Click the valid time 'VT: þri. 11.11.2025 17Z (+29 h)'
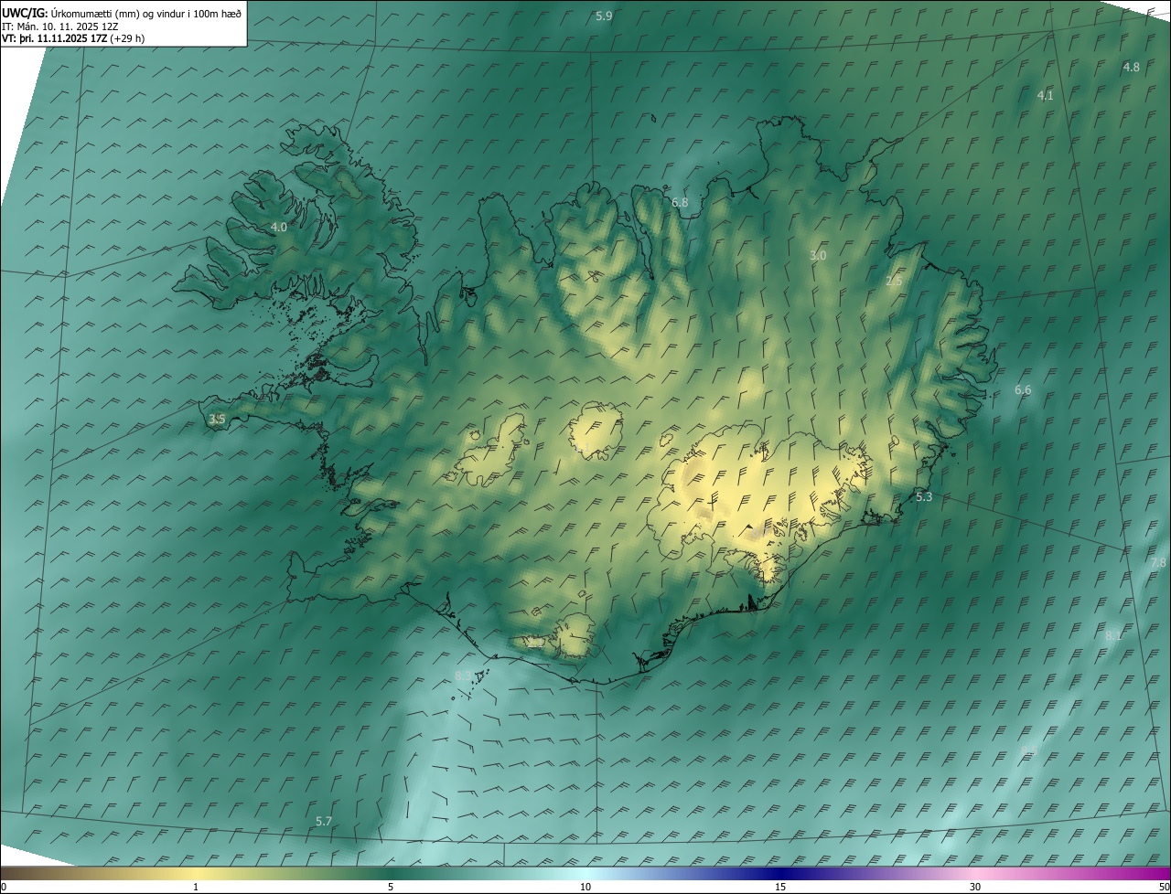 [x=73, y=39]
